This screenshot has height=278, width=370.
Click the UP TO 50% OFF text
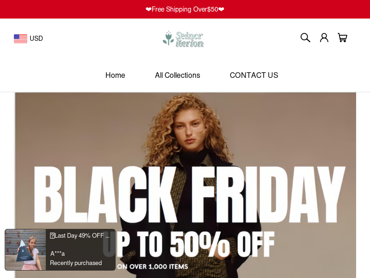pyautogui.click(x=189, y=245)
